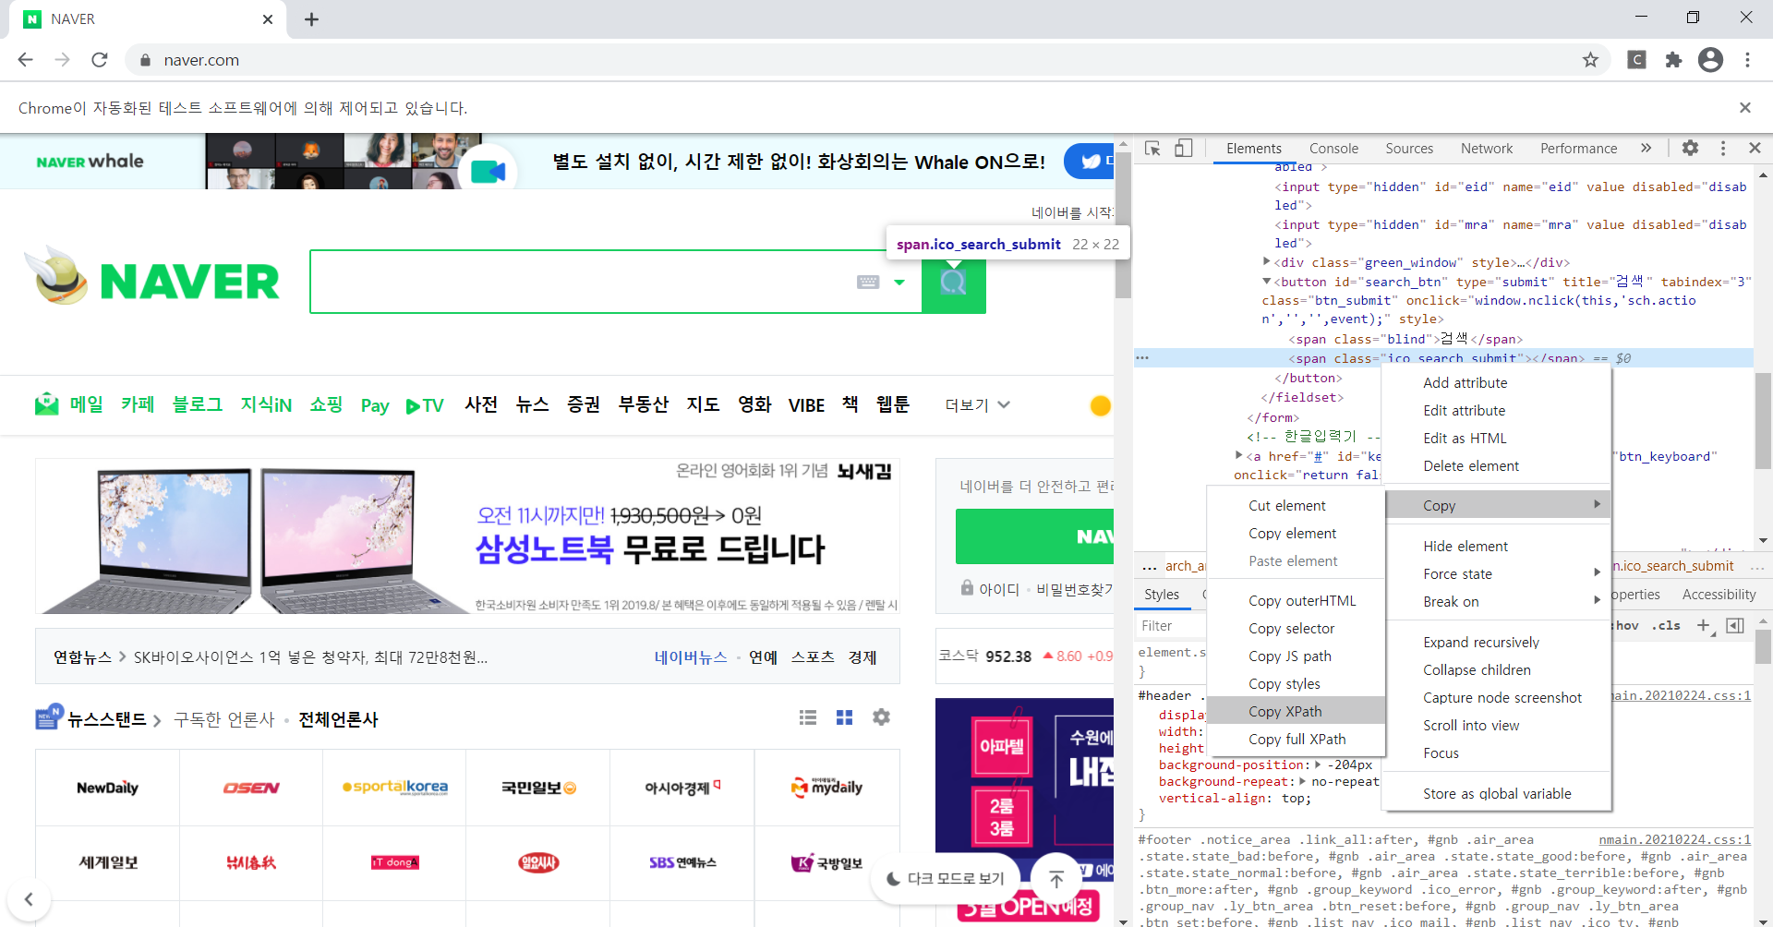Choose Add attribute in context menu
The height and width of the screenshot is (927, 1773).
1496,382
